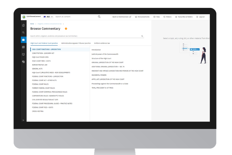Click the orange help icon beside Browse Commentary
Viewport: 232px width, 155px height.
coord(66,29)
